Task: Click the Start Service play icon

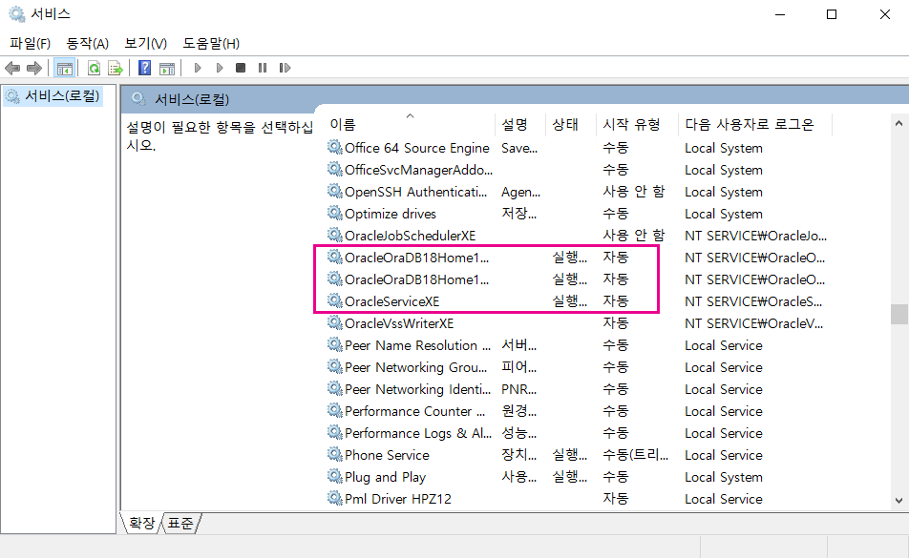Action: coord(198,69)
